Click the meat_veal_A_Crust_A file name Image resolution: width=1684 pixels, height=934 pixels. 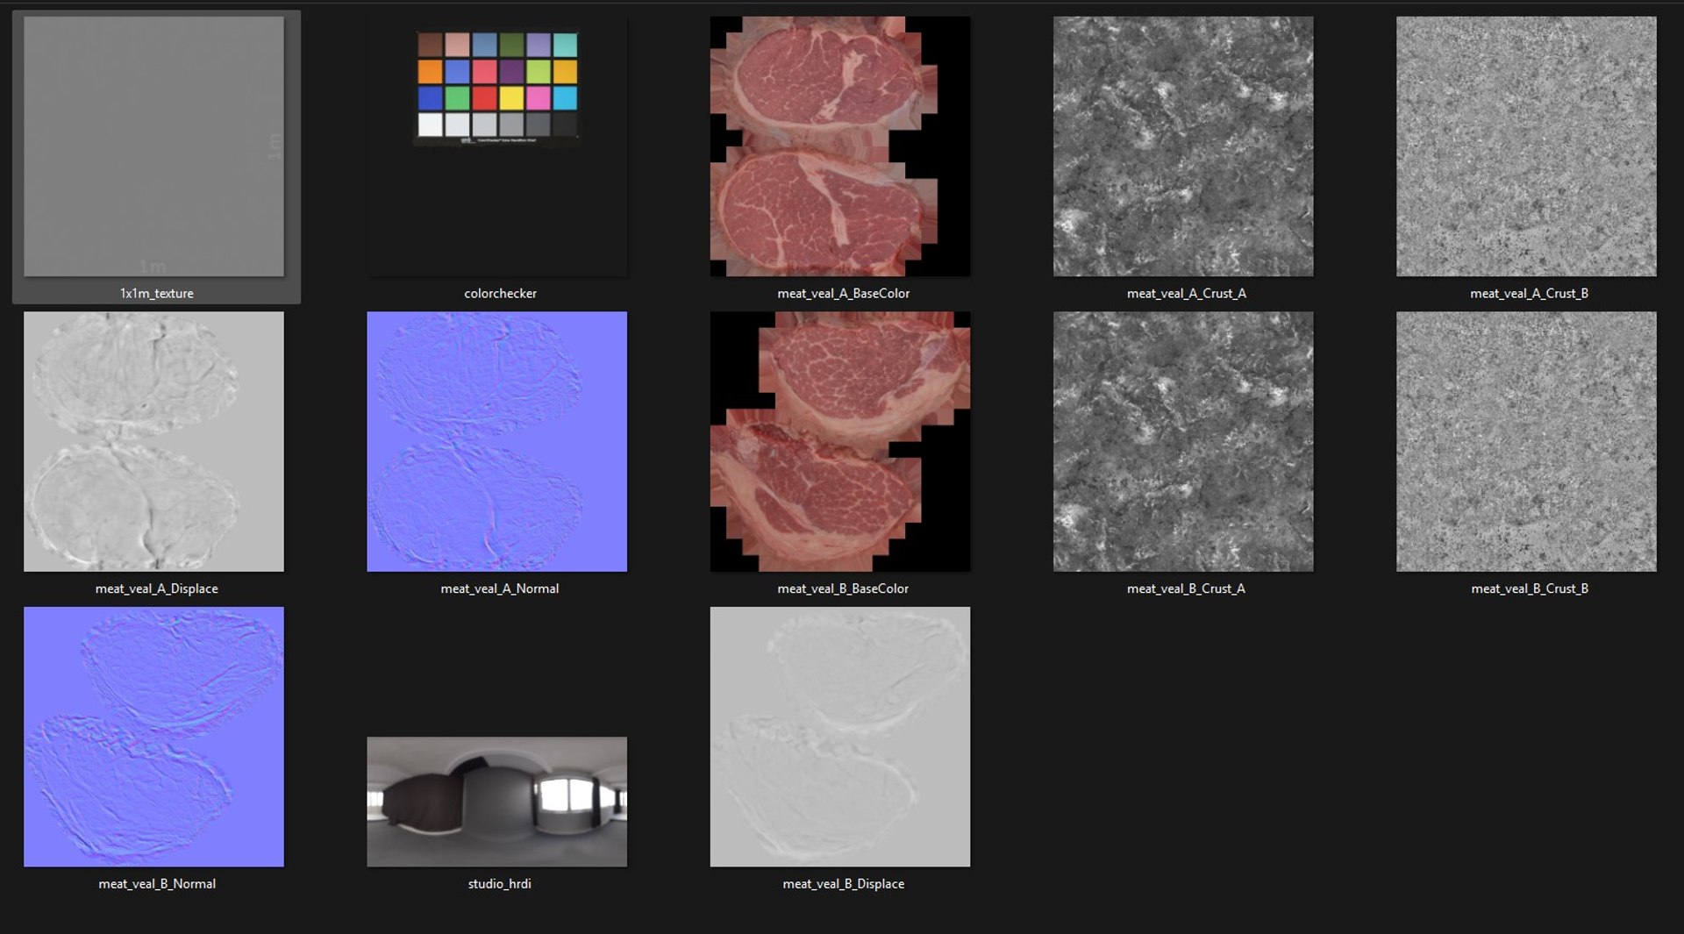coord(1186,294)
